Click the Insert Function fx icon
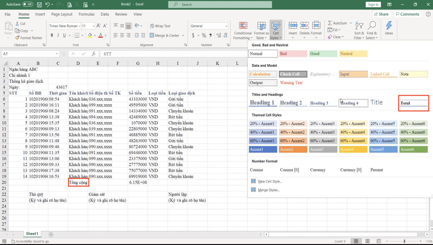This screenshot has width=433, height=245. [93, 54]
